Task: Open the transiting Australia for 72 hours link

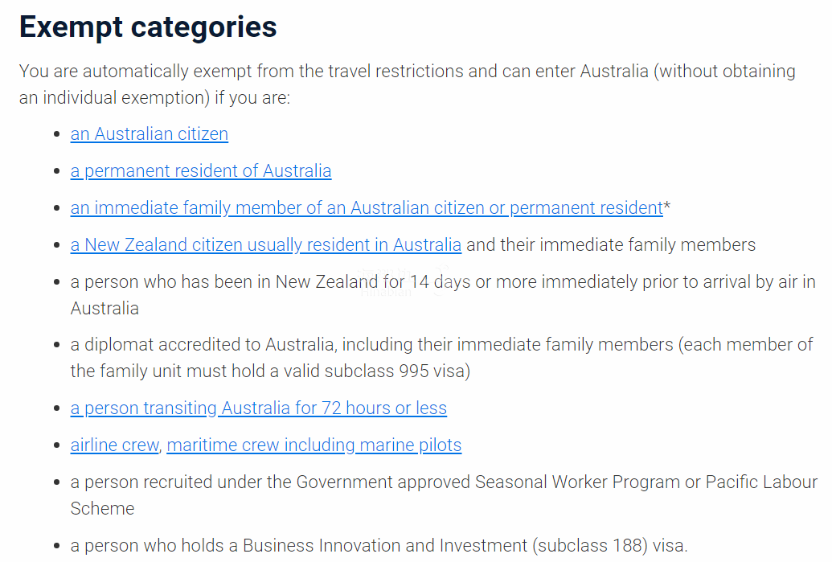Action: click(258, 408)
